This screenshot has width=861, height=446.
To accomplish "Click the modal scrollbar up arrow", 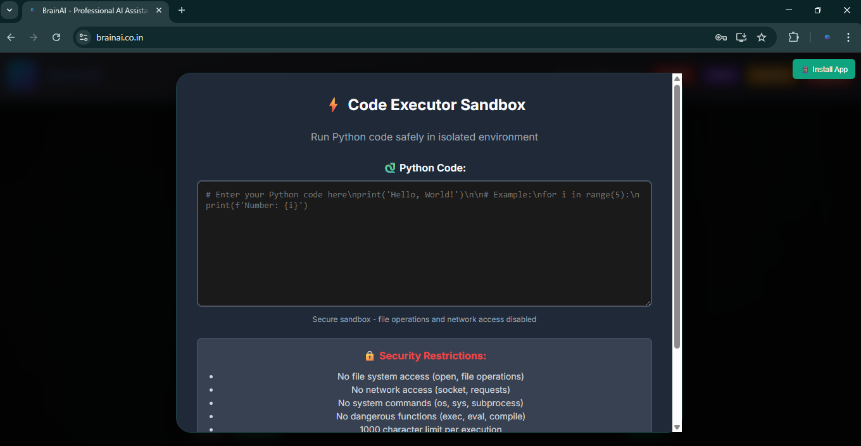I will 677,78.
